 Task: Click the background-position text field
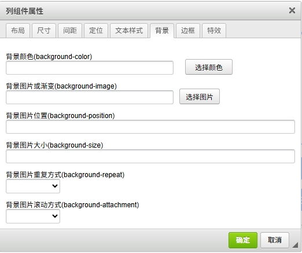point(150,127)
